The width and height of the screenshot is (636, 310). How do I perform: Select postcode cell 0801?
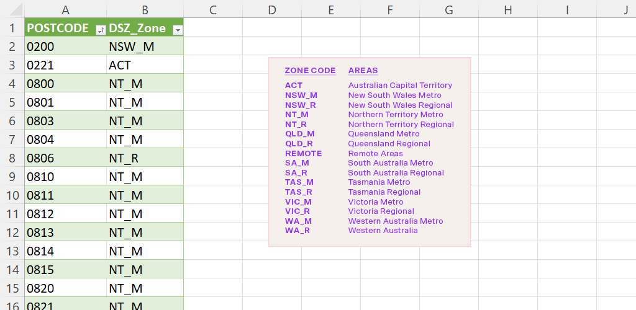tap(65, 102)
